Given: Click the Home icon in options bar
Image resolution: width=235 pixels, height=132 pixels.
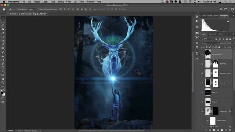Looking at the screenshot, I should click(4, 9).
